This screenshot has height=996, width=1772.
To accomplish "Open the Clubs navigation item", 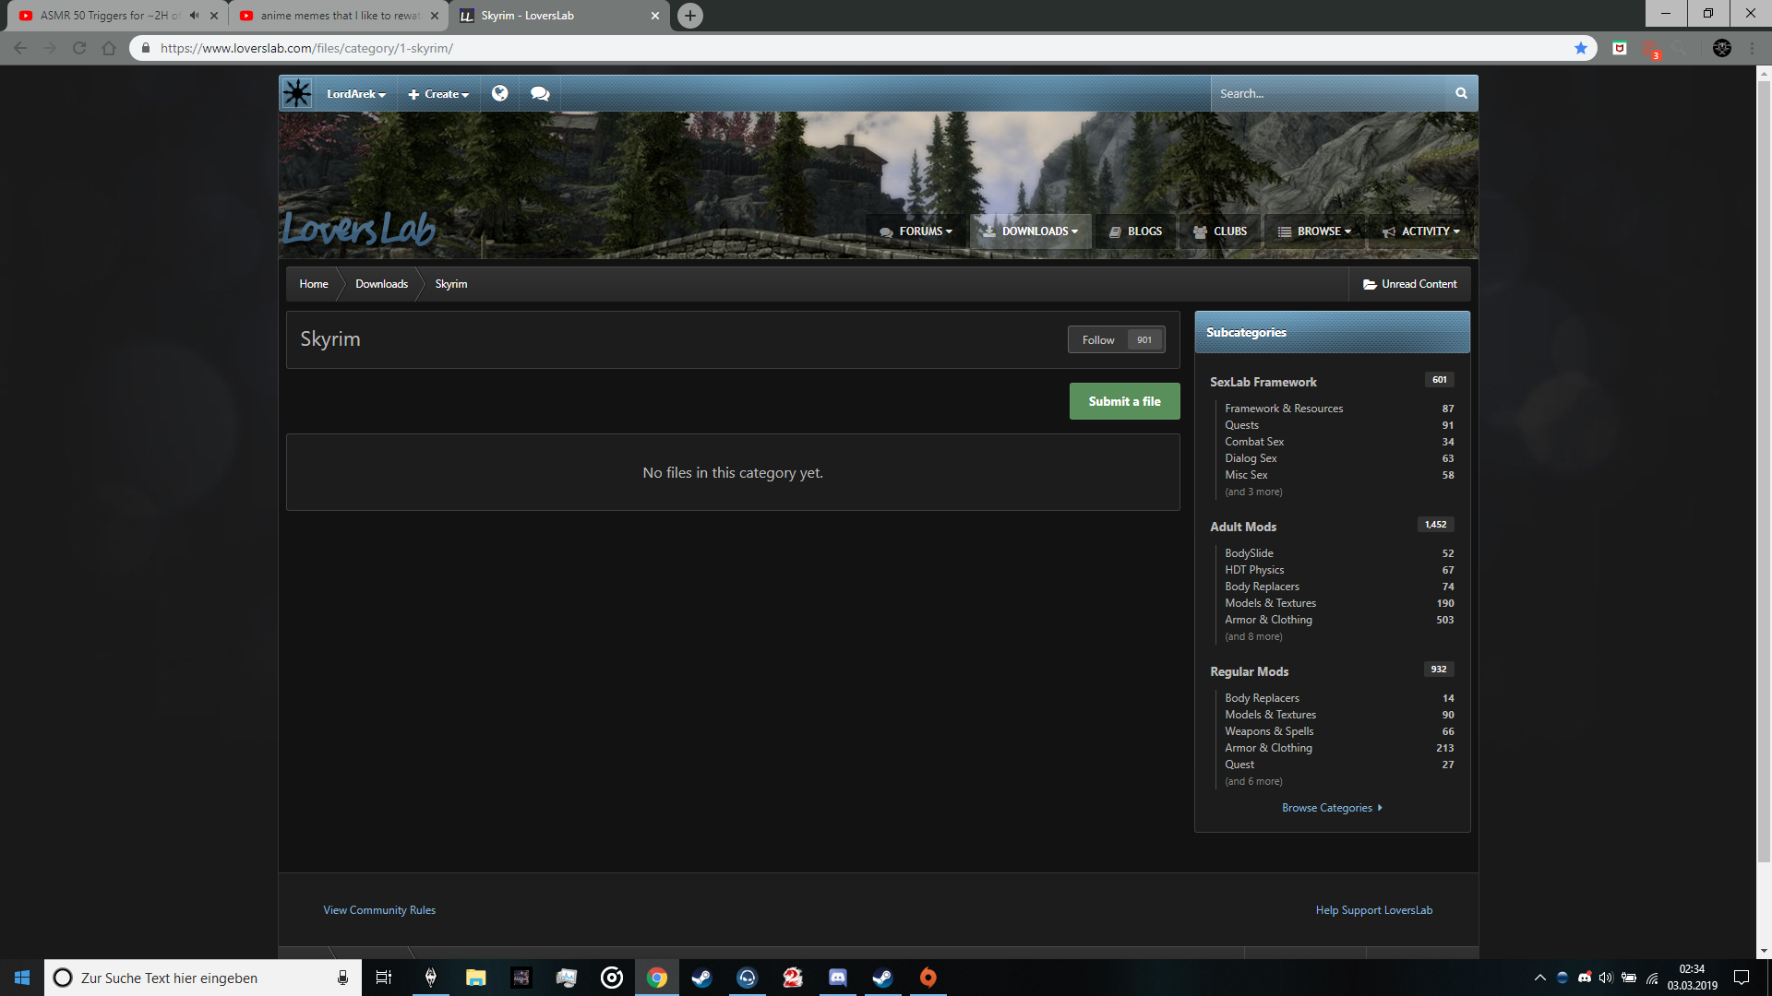I will click(1219, 231).
